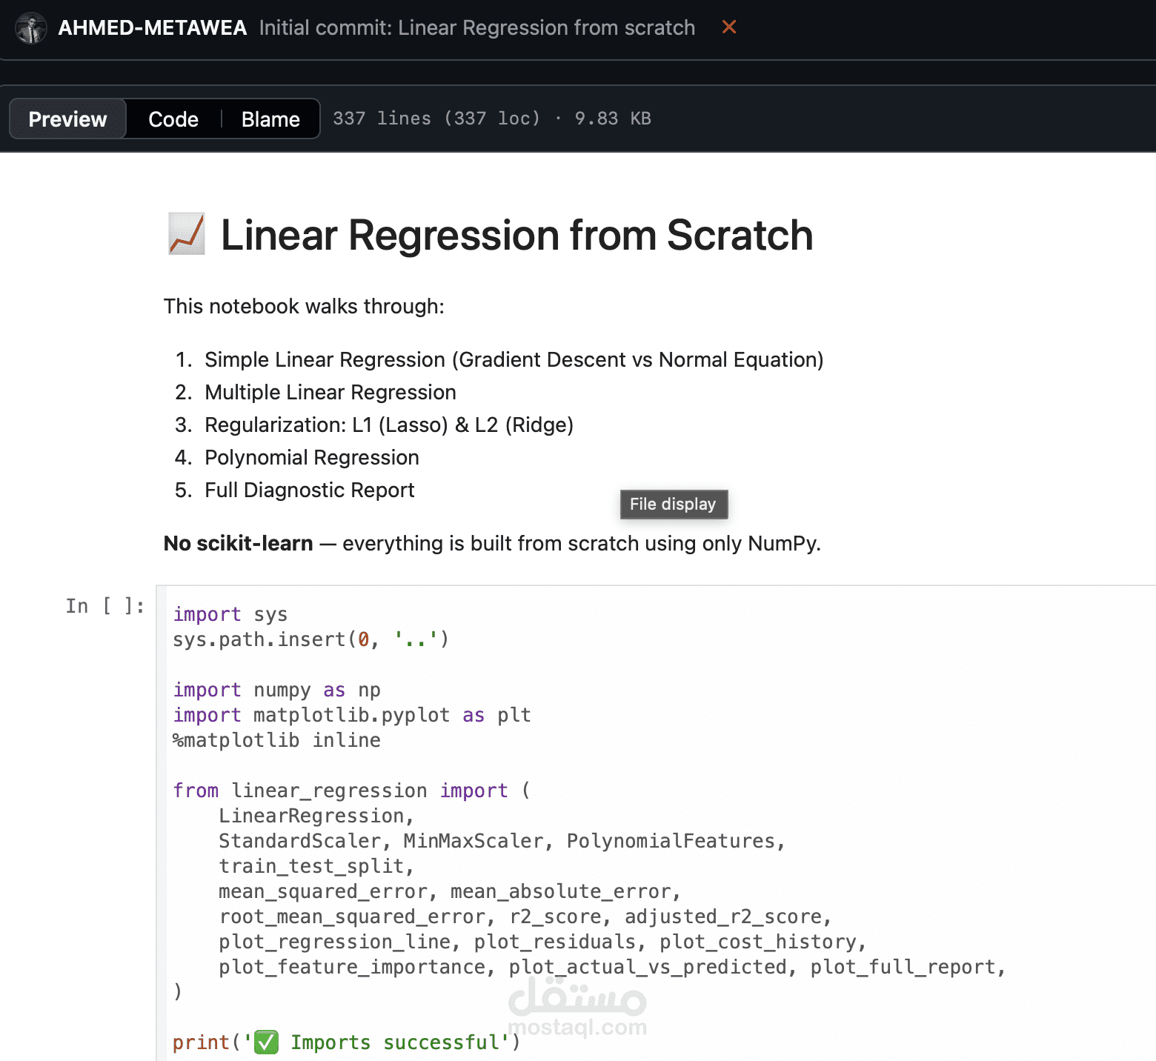The height and width of the screenshot is (1061, 1156).
Task: Click the Polynomial Regression list item
Action: [x=311, y=457]
